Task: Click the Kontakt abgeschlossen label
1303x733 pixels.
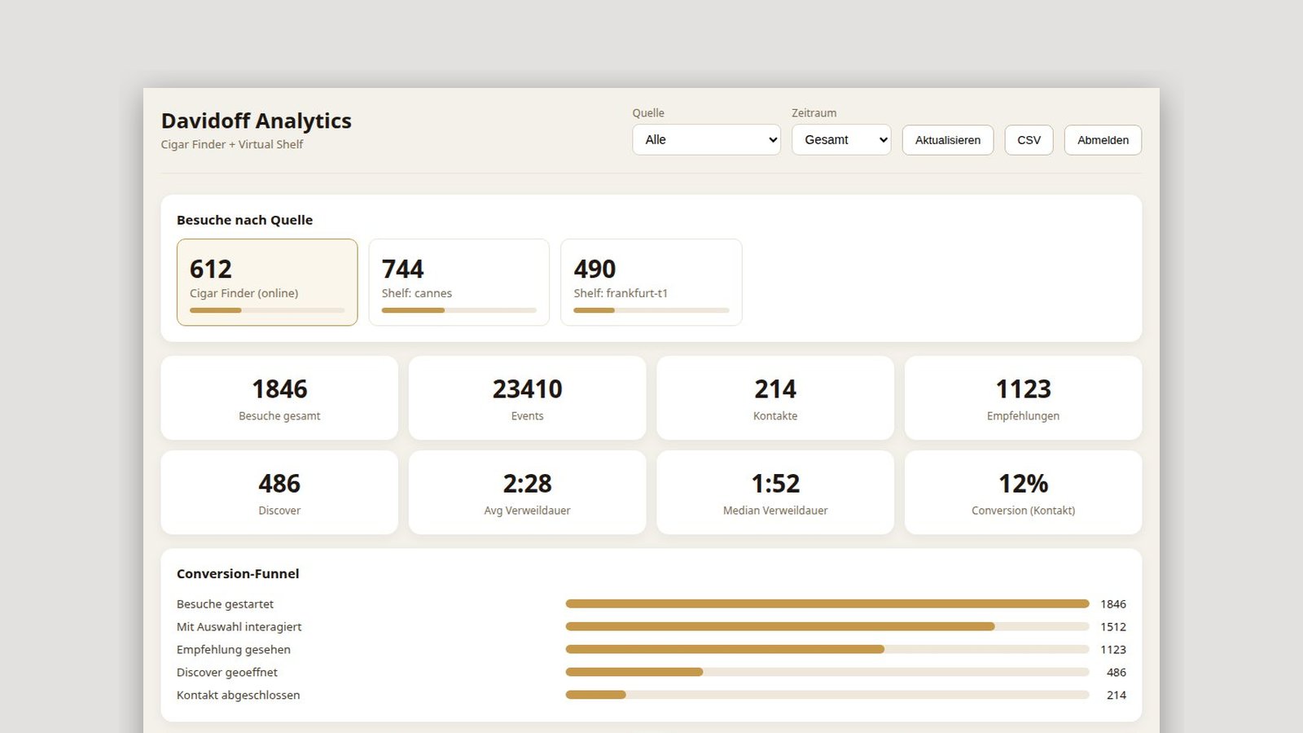Action: click(x=238, y=695)
